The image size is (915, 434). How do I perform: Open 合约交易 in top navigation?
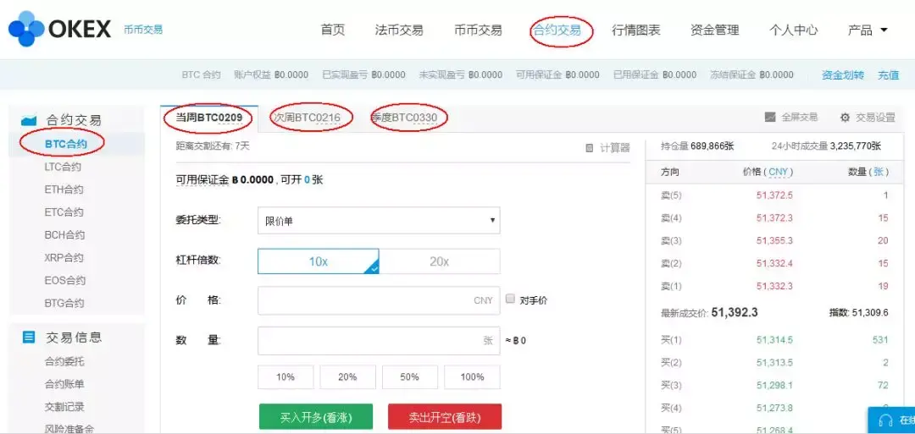[x=557, y=30]
